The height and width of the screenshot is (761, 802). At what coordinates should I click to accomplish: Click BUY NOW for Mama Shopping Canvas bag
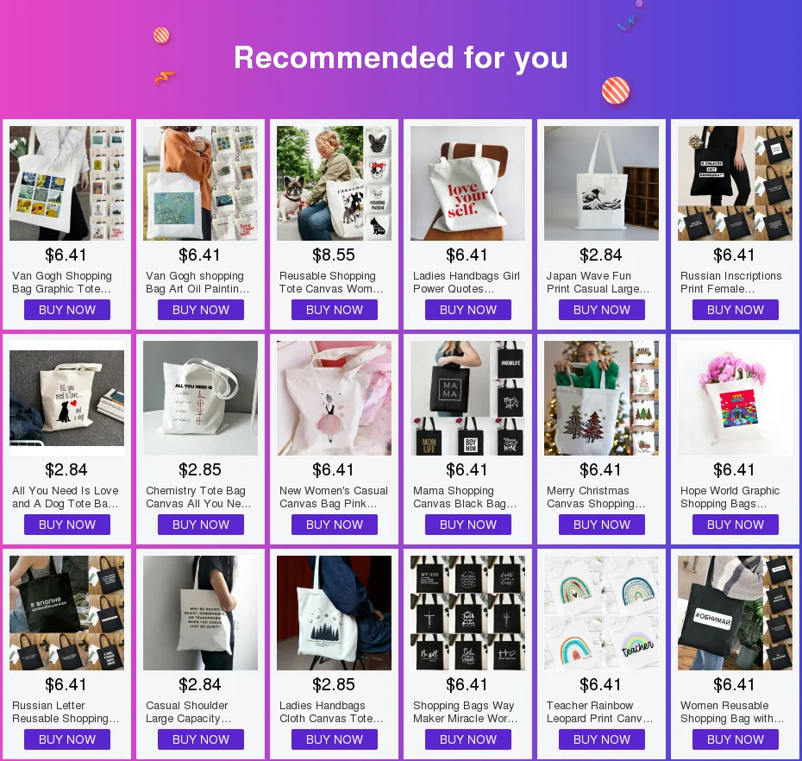tap(468, 525)
